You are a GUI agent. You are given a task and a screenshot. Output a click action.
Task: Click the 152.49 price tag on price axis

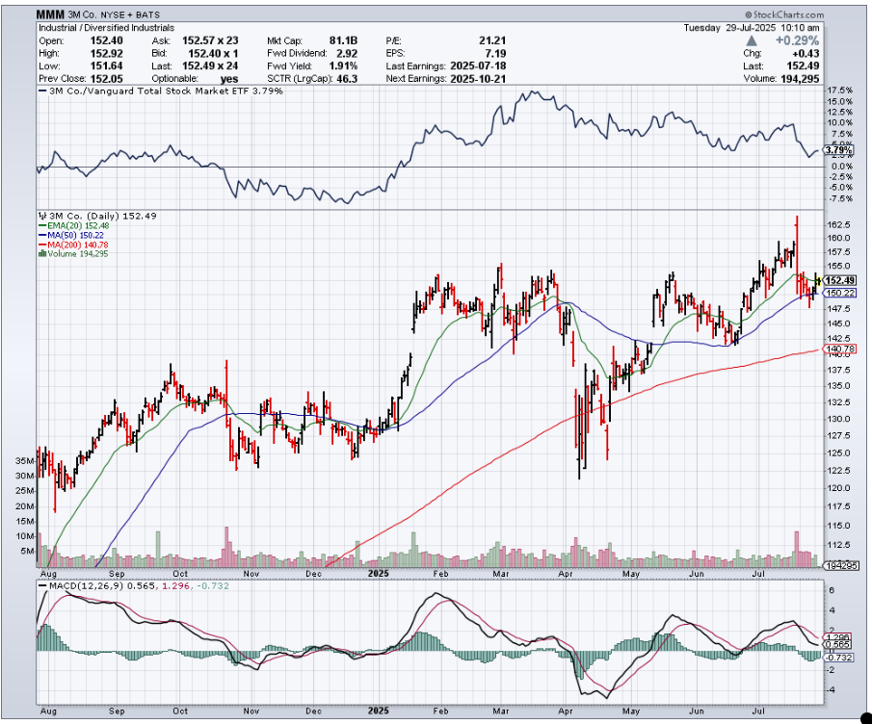tap(840, 280)
